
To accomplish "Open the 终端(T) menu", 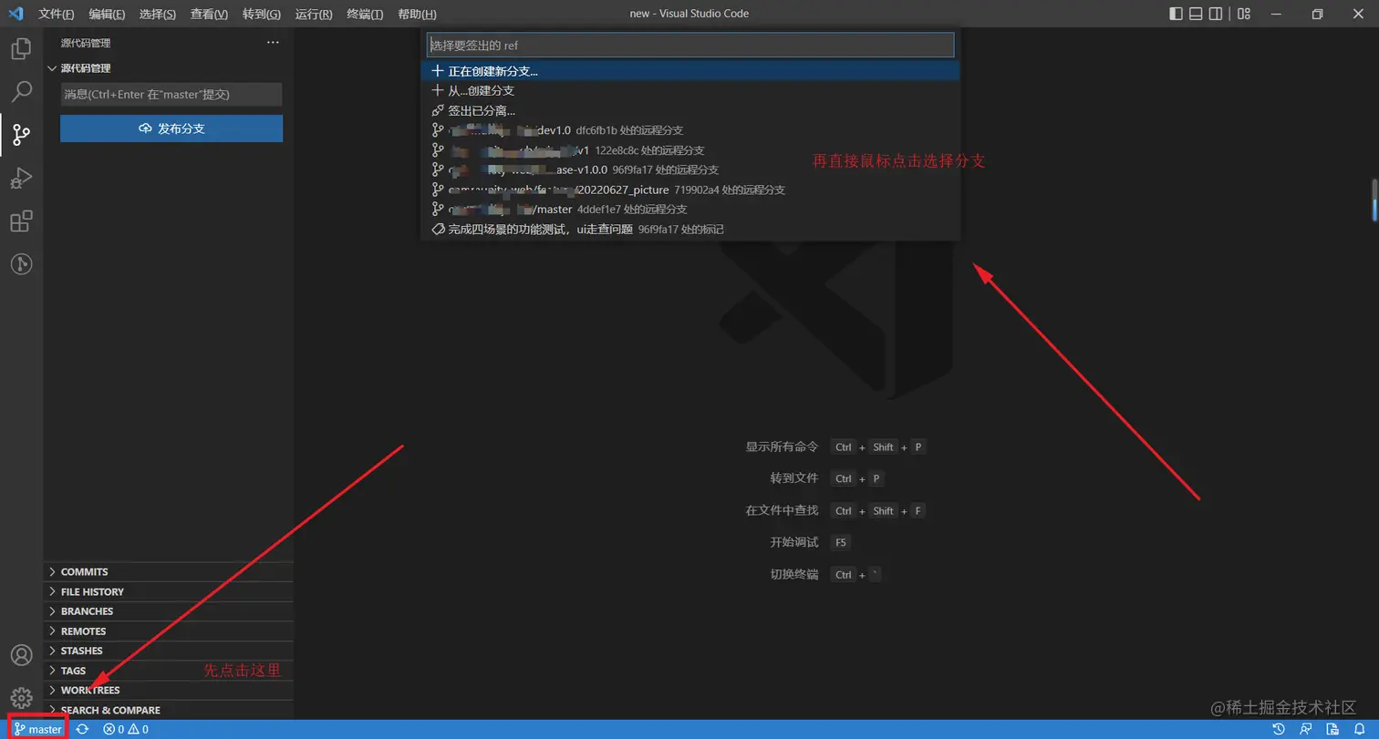I will (x=365, y=14).
